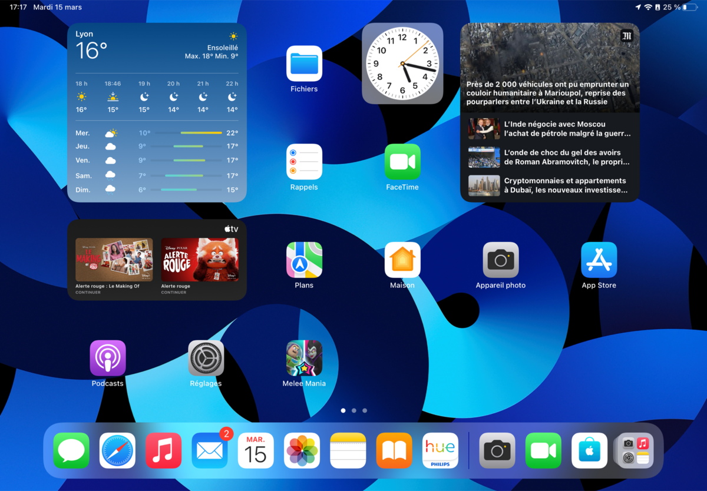This screenshot has height=491, width=707.
Task: Tap the date Mardi 15 mars
Action: [58, 7]
